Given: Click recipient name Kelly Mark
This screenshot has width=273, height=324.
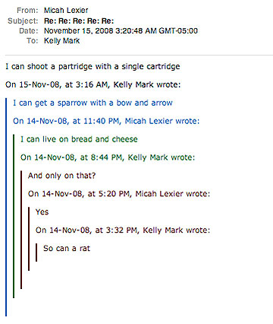Looking at the screenshot, I should pyautogui.click(x=61, y=41).
